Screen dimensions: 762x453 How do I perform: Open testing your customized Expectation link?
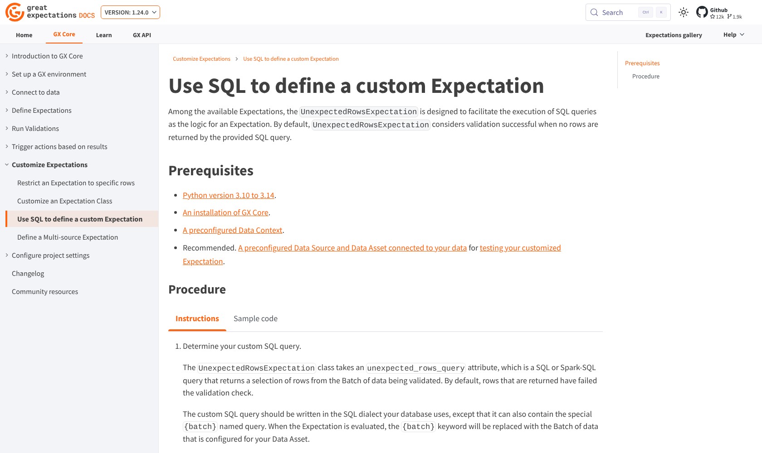(520, 248)
